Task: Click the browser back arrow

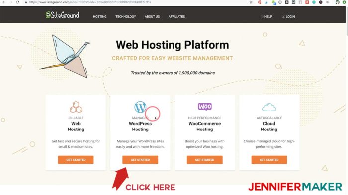Action: point(4,2)
